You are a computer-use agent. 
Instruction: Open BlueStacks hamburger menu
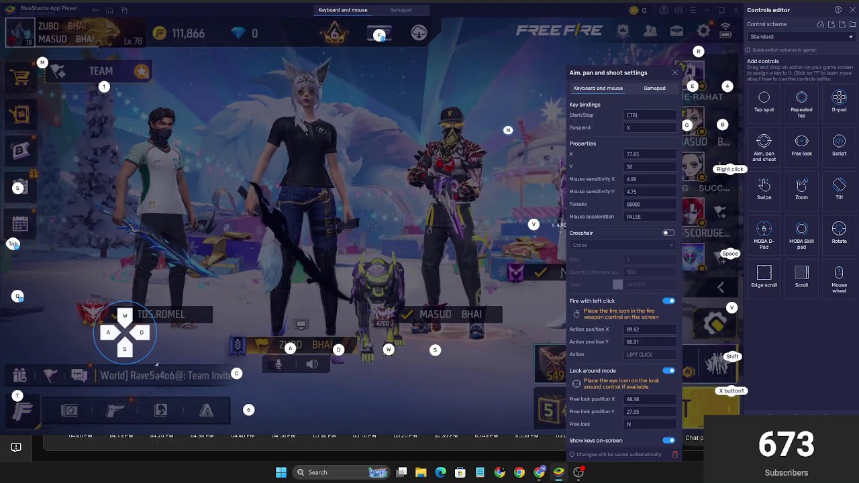tap(693, 10)
